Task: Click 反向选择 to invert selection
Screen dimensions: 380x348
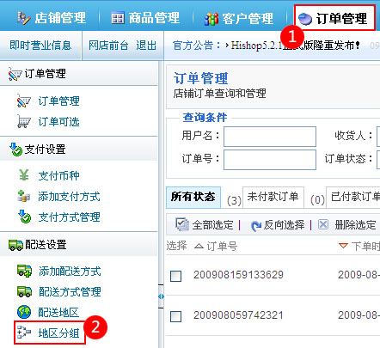Action: pos(284,224)
